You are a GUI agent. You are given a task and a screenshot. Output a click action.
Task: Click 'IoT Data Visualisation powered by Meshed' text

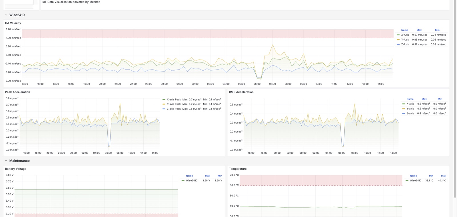(x=71, y=2)
